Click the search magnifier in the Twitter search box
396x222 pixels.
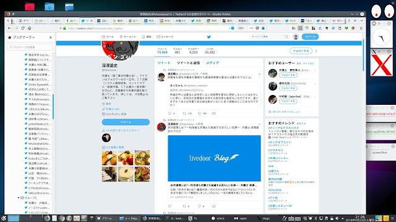pyautogui.click(x=286, y=37)
